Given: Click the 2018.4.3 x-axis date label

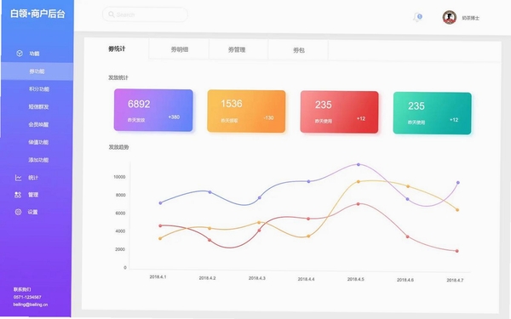Looking at the screenshot, I should [x=257, y=278].
